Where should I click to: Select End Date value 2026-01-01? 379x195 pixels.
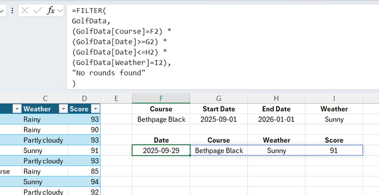tap(276, 119)
